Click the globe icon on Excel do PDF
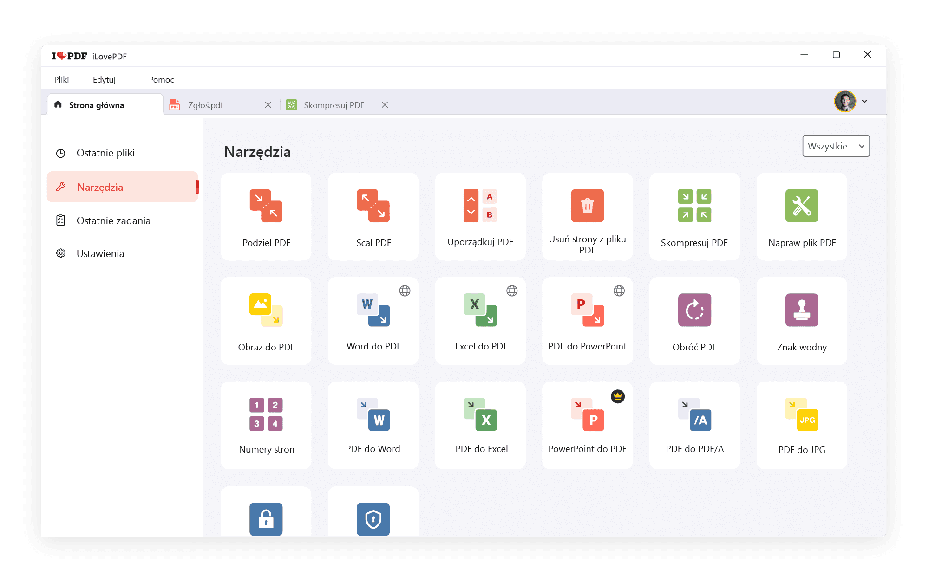 coord(512,291)
